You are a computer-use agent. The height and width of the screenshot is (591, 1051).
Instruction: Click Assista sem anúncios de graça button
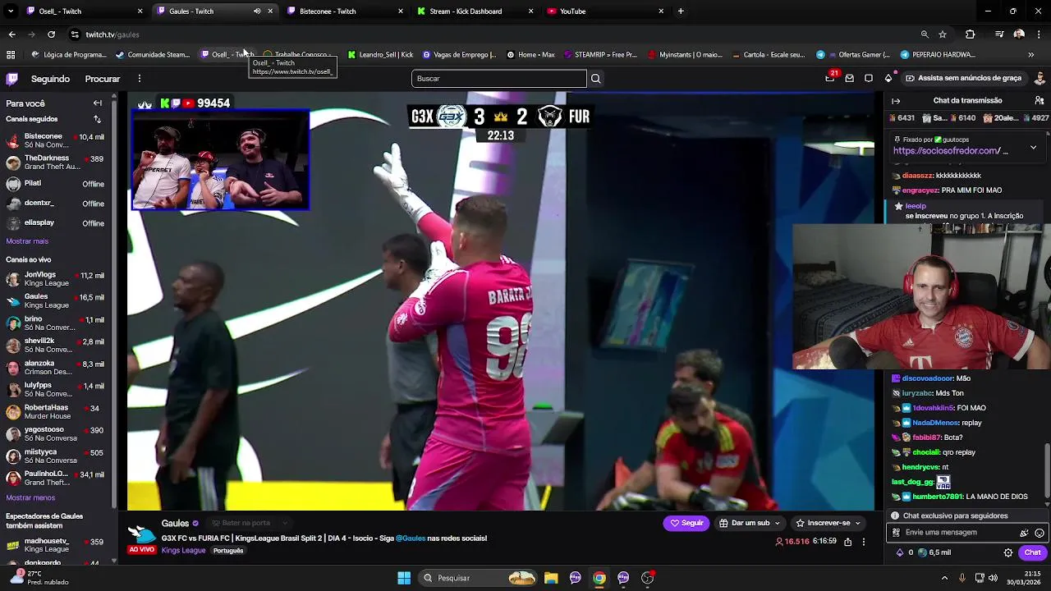pyautogui.click(x=963, y=78)
